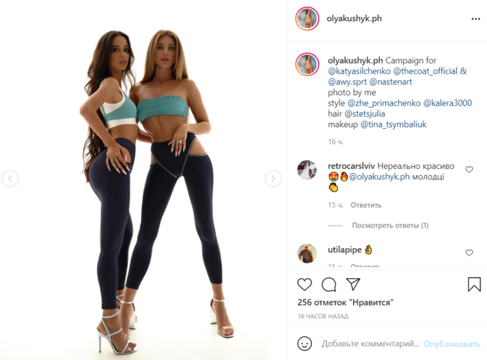Click the add comment input field

point(370,344)
